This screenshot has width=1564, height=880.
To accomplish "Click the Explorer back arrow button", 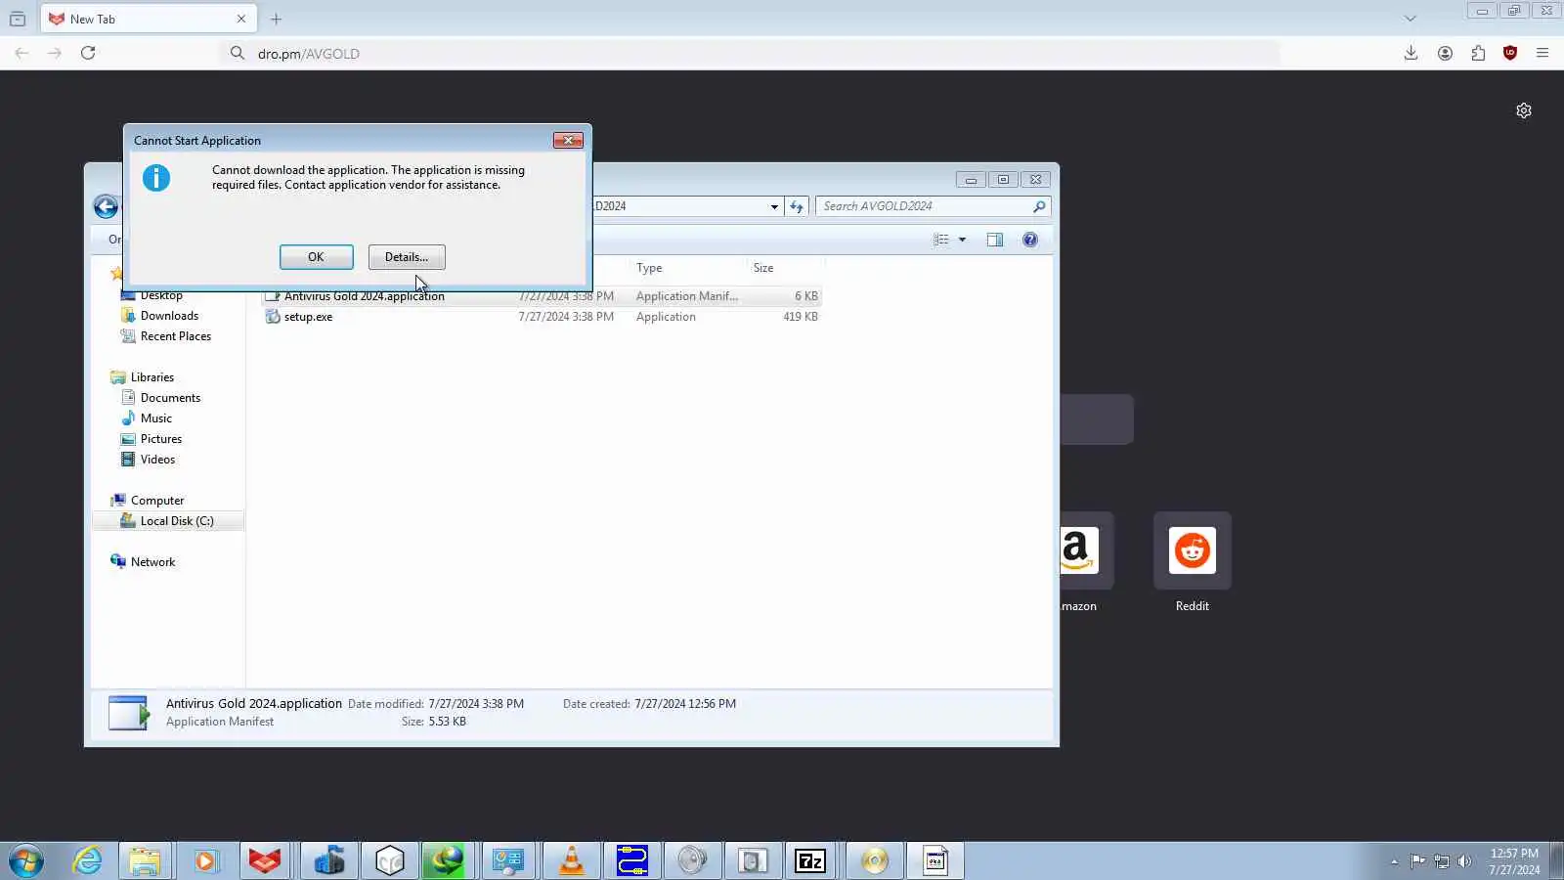I will pos(106,206).
